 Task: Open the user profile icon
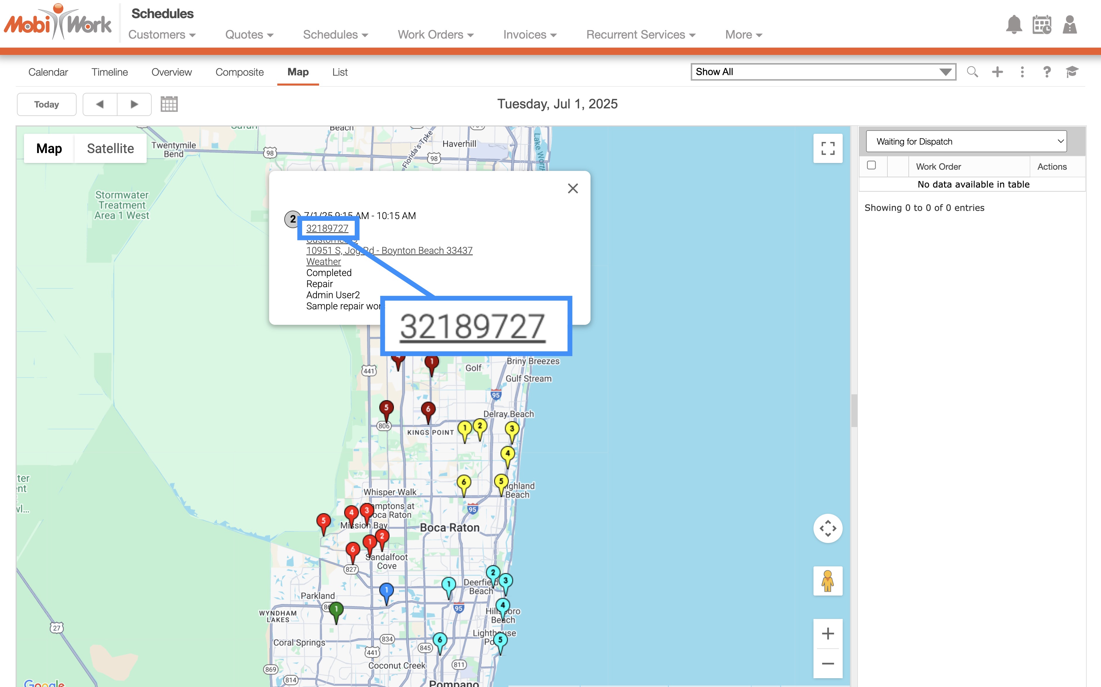click(x=1070, y=25)
